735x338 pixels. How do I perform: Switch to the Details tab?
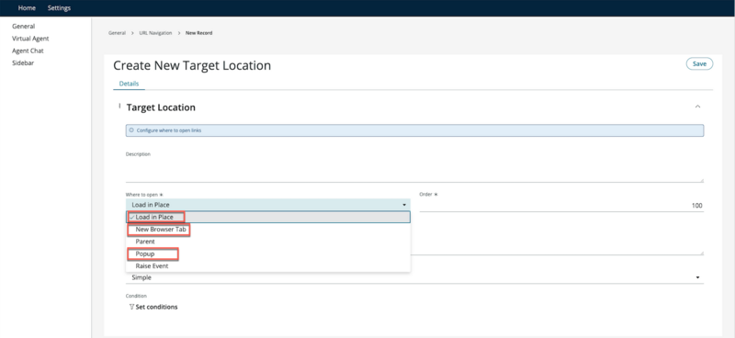[x=129, y=84]
